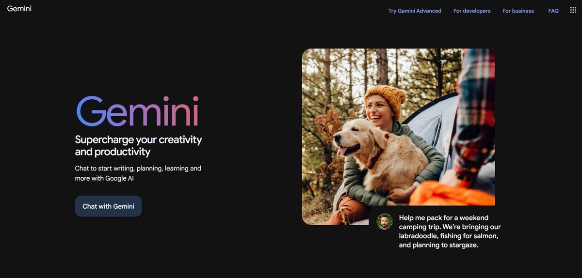Select the Supercharge your creativity headline

138,145
